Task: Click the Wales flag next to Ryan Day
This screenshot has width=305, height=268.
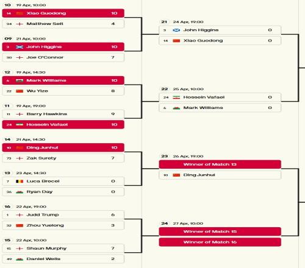Action: (20, 192)
